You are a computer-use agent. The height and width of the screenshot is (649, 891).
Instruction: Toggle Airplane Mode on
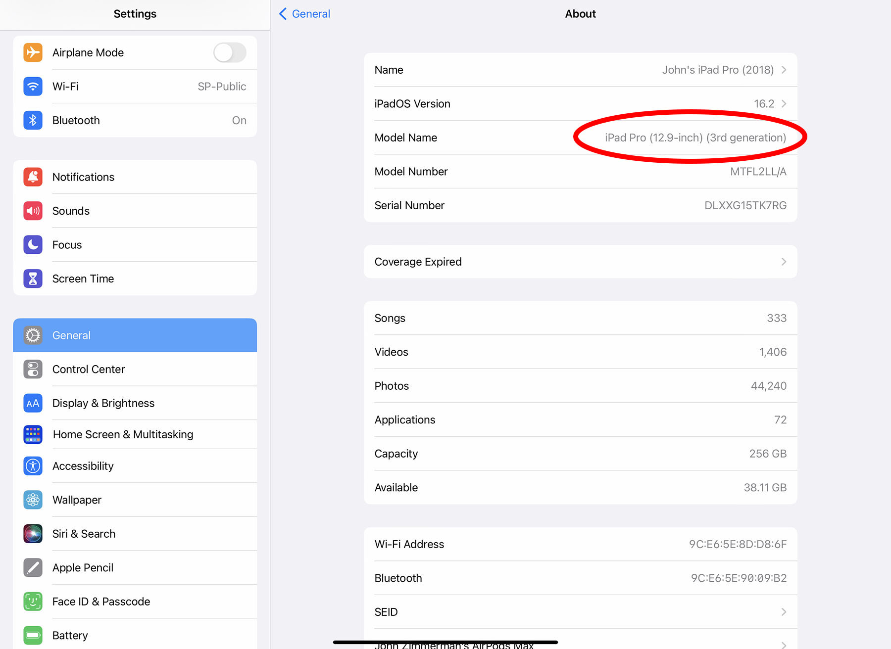tap(229, 52)
